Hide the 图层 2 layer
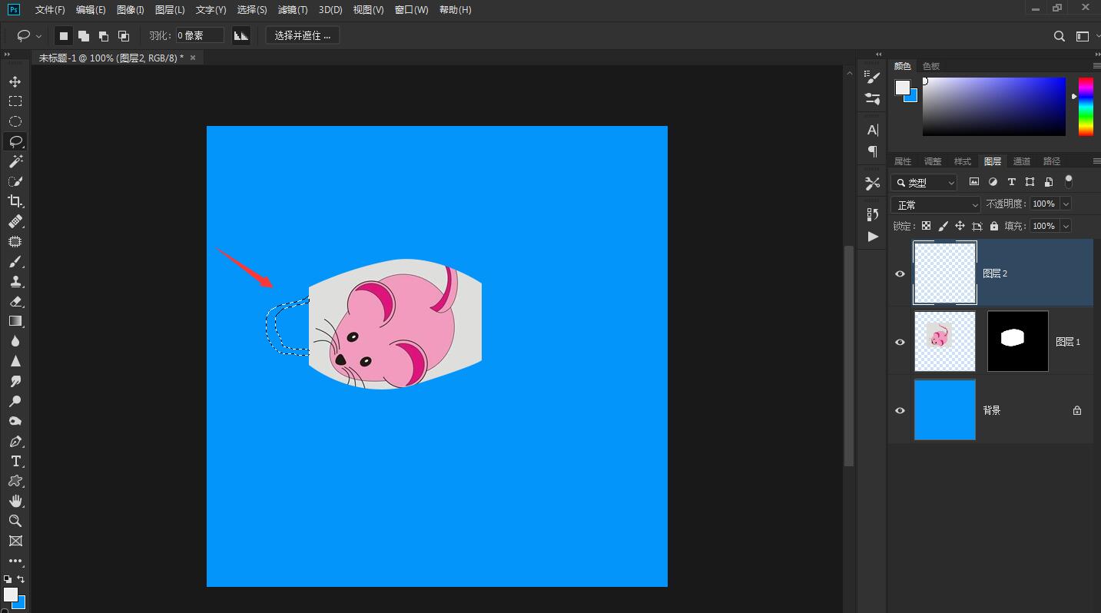This screenshot has height=613, width=1101. pos(900,273)
